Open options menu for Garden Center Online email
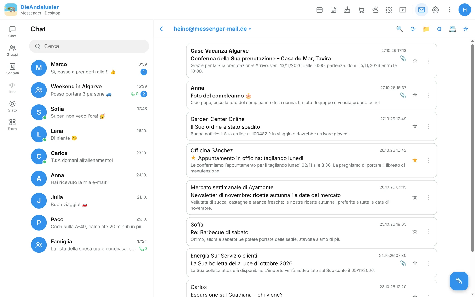 pyautogui.click(x=428, y=126)
